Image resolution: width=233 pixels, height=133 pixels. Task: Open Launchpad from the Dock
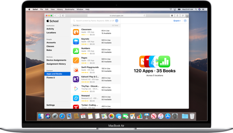click(x=55, y=116)
